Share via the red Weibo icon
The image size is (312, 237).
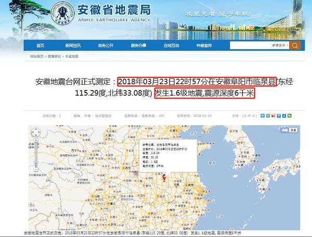pyautogui.click(x=274, y=115)
